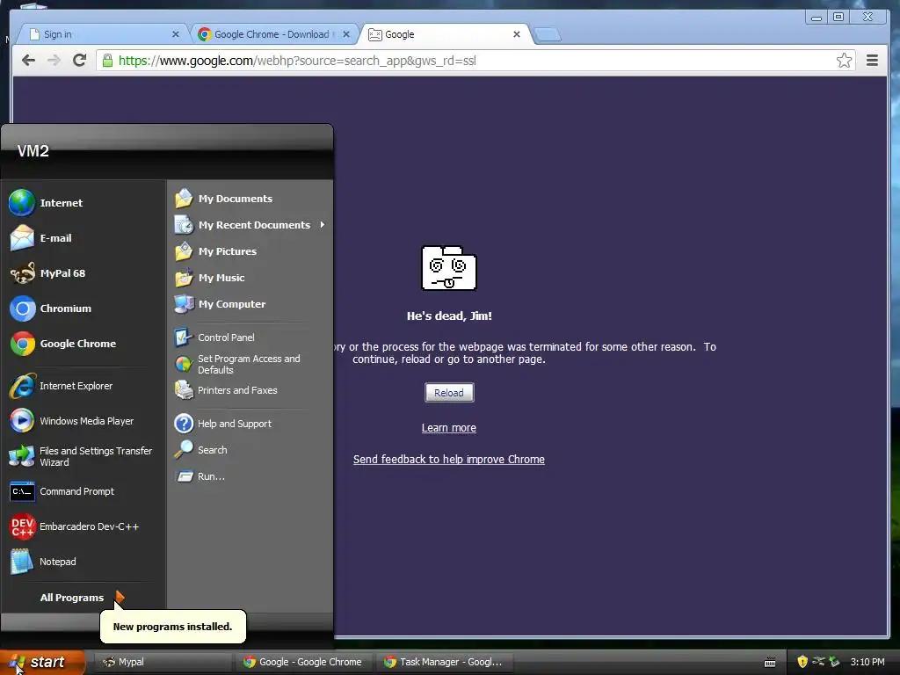
Task: Bookmark the page with the star icon
Action: point(844,61)
